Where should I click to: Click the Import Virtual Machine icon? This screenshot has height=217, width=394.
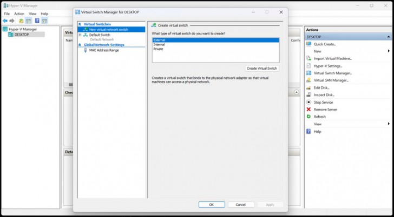[x=308, y=58]
